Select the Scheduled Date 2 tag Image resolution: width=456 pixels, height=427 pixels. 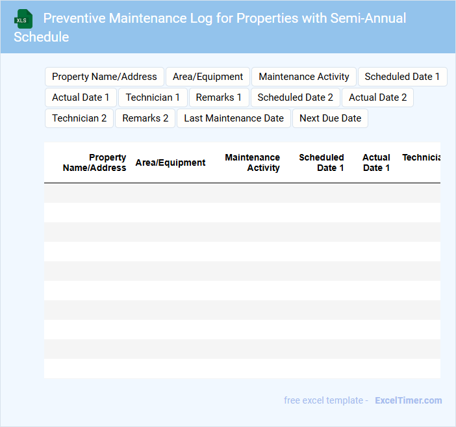(296, 97)
